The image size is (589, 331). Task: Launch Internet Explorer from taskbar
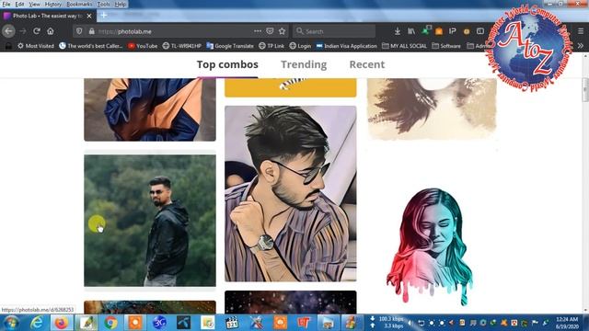pos(37,323)
